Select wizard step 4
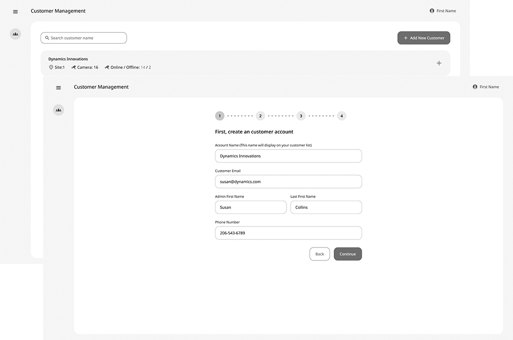Image resolution: width=513 pixels, height=340 pixels. [342, 116]
